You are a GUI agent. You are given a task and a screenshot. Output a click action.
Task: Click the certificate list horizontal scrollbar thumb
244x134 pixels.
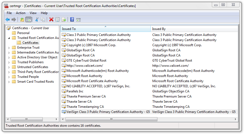(x=111, y=119)
